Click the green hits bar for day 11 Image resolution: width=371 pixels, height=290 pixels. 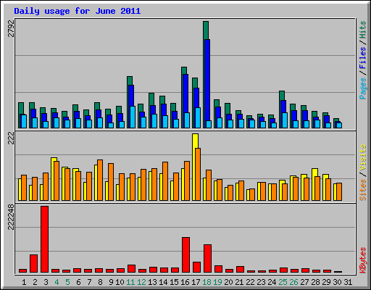(130, 80)
